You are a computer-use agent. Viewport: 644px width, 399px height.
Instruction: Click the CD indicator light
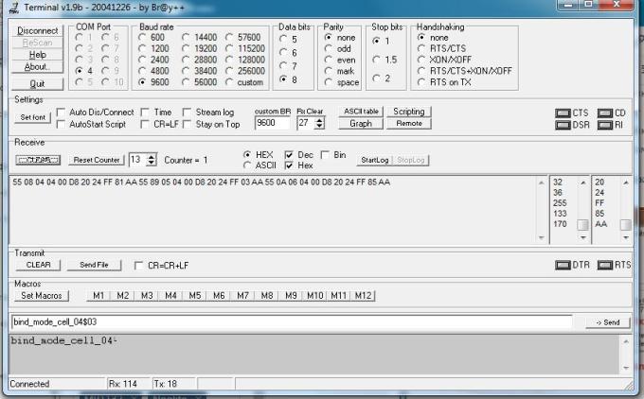coord(604,113)
